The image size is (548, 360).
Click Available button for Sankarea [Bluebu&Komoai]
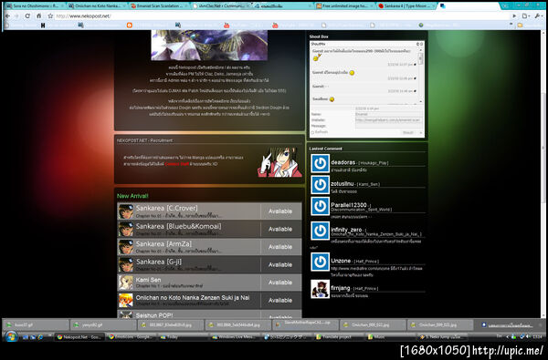pos(280,229)
